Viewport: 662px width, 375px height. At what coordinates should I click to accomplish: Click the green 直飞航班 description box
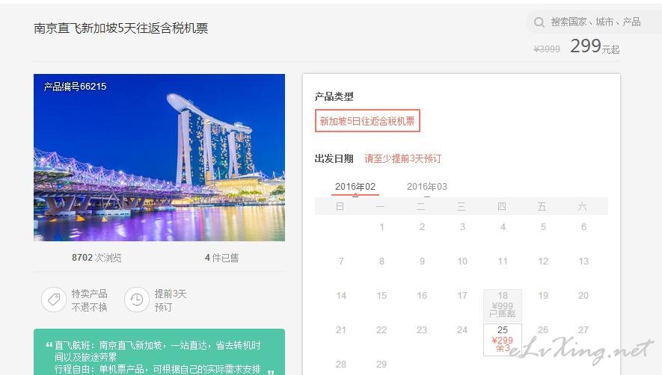[159, 352]
